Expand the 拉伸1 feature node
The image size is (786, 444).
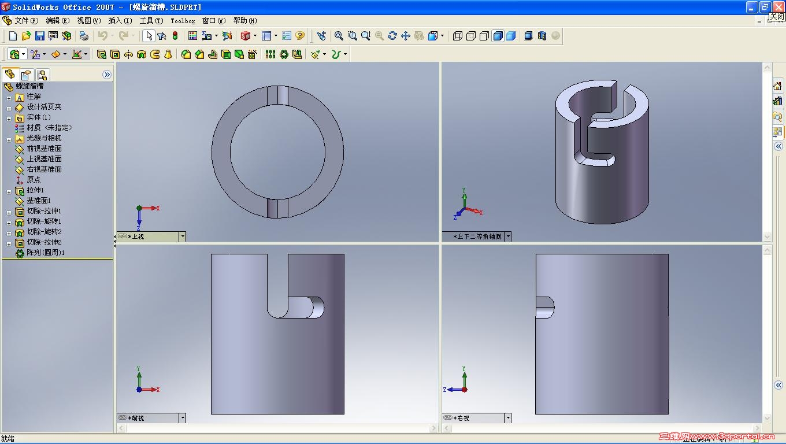(9, 191)
